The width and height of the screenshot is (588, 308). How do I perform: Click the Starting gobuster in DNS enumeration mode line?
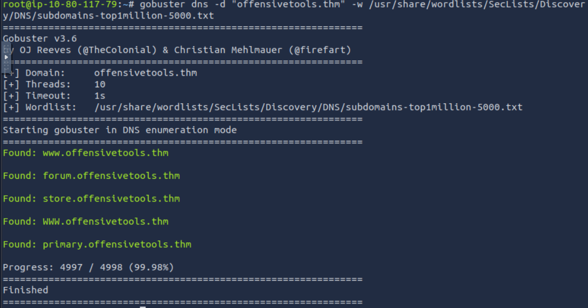click(x=120, y=130)
